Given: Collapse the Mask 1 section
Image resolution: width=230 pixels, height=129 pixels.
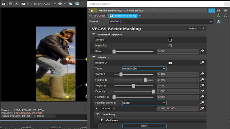Looking at the screenshot, I should [94, 57].
